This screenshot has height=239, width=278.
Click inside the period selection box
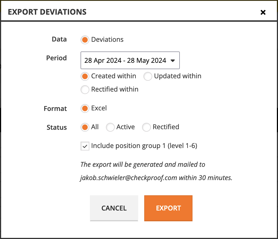coord(124,60)
